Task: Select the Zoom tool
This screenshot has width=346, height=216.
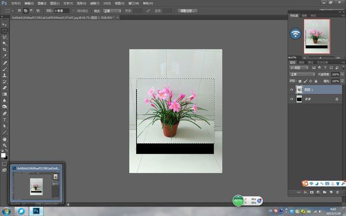Action: (5, 146)
